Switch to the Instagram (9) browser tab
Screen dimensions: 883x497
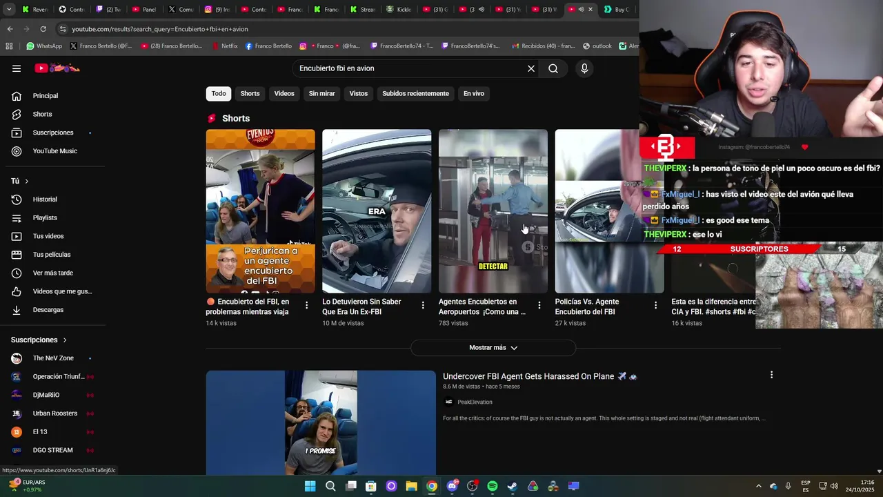point(217,10)
